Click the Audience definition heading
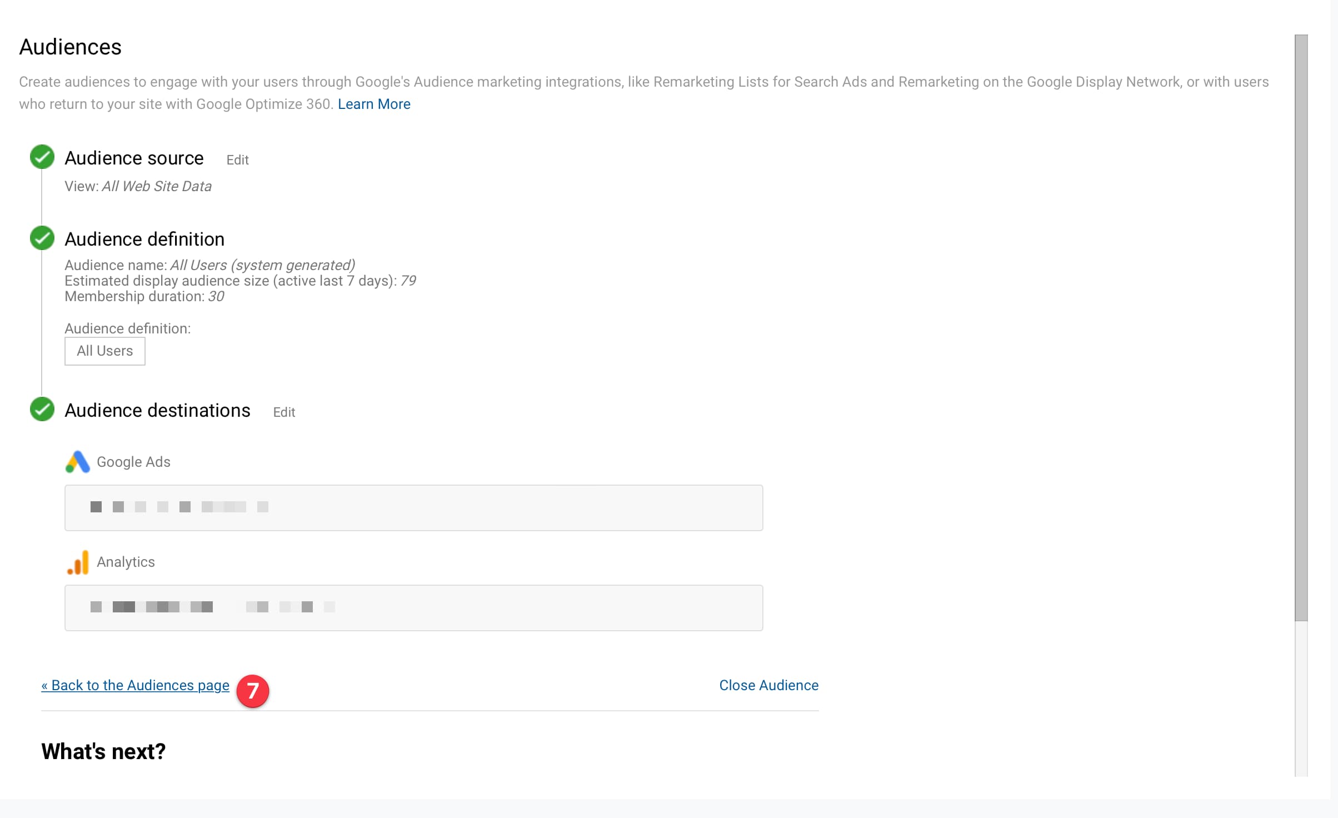Viewport: 1338px width, 818px height. click(144, 240)
